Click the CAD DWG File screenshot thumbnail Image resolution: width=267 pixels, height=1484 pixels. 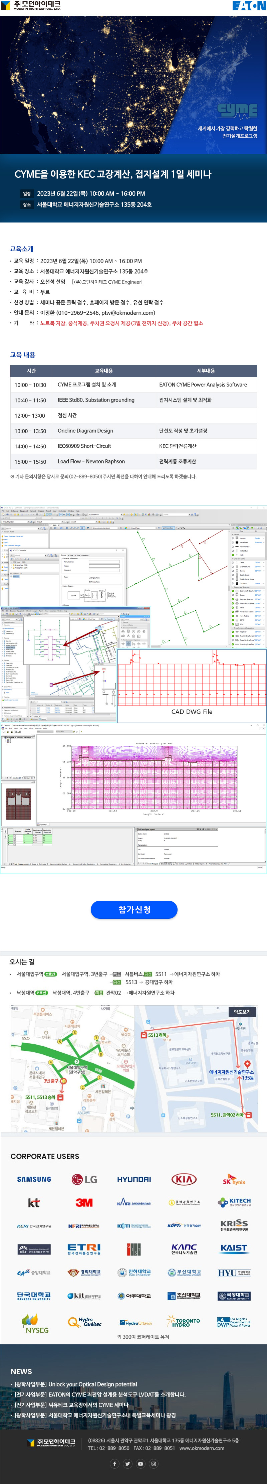[x=192, y=686]
